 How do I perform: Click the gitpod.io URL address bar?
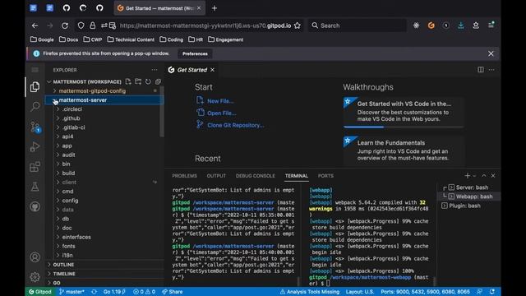205,25
